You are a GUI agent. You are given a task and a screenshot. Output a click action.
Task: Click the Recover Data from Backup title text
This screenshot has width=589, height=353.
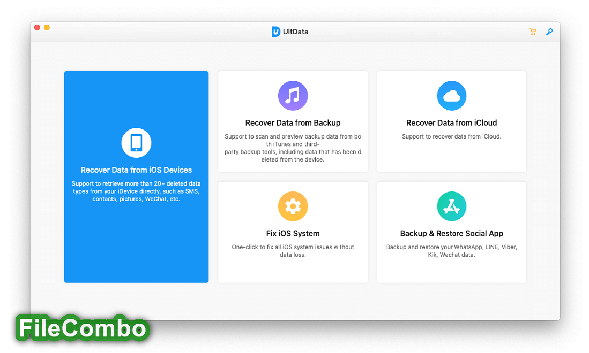[293, 122]
